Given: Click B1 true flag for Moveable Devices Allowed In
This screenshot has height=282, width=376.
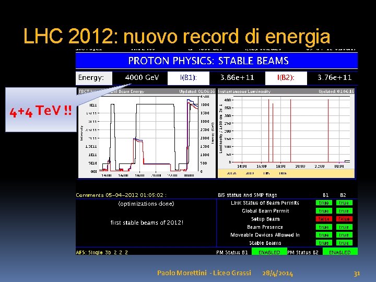Looking at the screenshot, I should coord(324,235).
